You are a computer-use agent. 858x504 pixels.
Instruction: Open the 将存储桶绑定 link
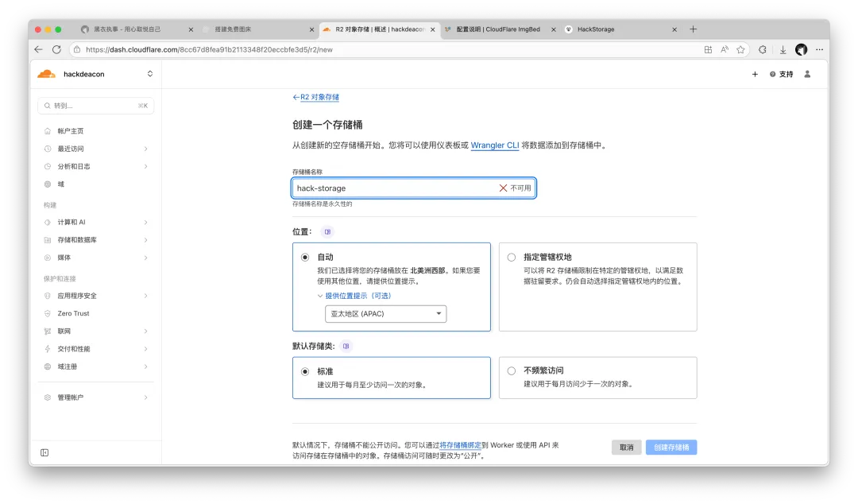coord(461,445)
